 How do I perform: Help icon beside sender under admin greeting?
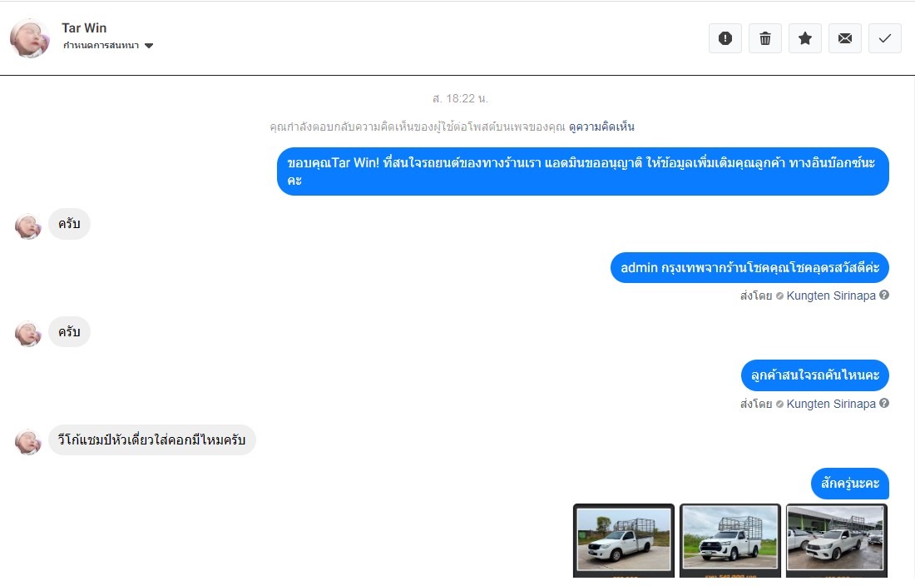pos(884,295)
